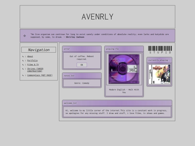Go to Films & TV page
This screenshot has height=146, width=195.
pyautogui.click(x=33, y=65)
